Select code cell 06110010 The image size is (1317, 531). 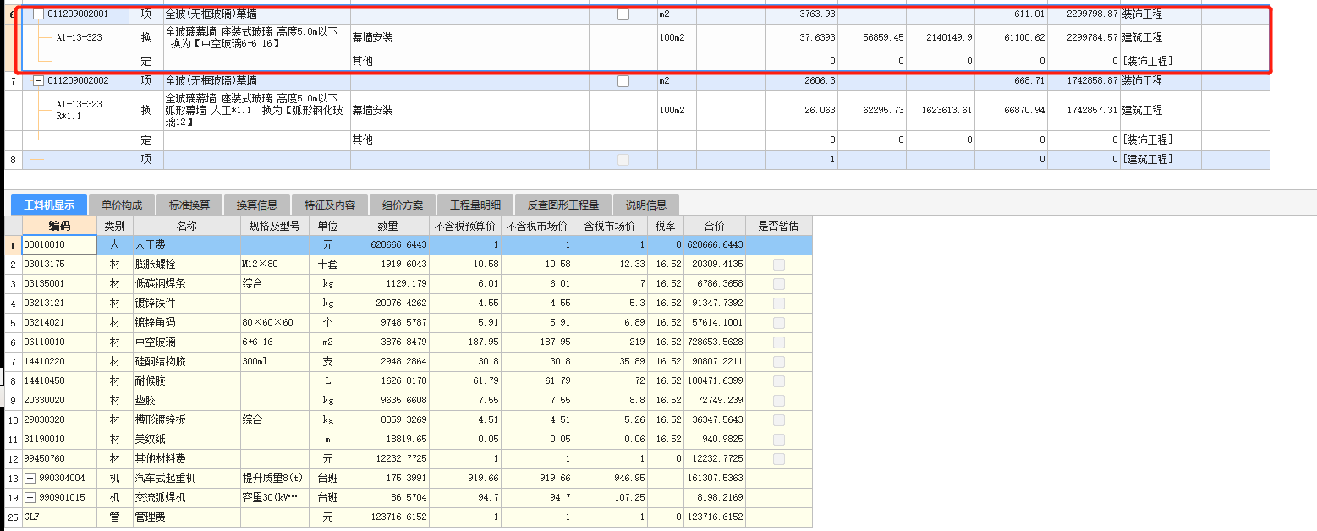pyautogui.click(x=59, y=342)
